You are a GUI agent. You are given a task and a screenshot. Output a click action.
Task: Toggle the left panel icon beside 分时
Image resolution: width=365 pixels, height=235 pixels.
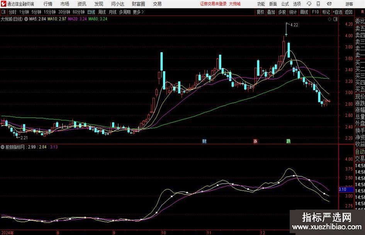[3, 12]
